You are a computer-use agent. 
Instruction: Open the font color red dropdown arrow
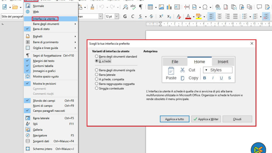pyautogui.click(x=193, y=17)
